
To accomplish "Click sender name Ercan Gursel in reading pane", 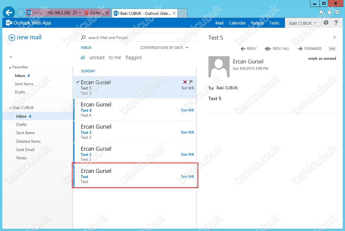I will click(x=248, y=61).
